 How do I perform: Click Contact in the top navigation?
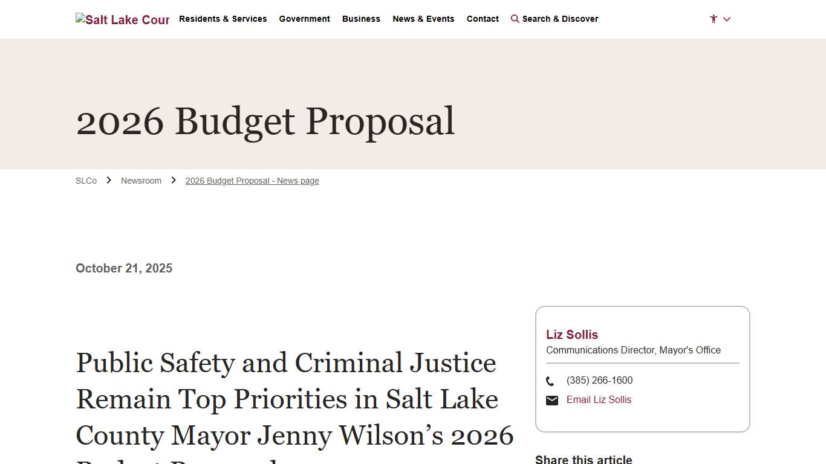coord(483,19)
